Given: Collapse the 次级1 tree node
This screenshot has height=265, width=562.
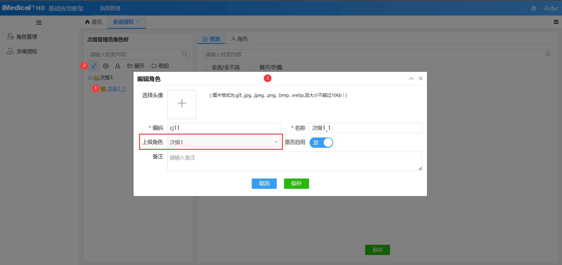Looking at the screenshot, I should pyautogui.click(x=90, y=77).
